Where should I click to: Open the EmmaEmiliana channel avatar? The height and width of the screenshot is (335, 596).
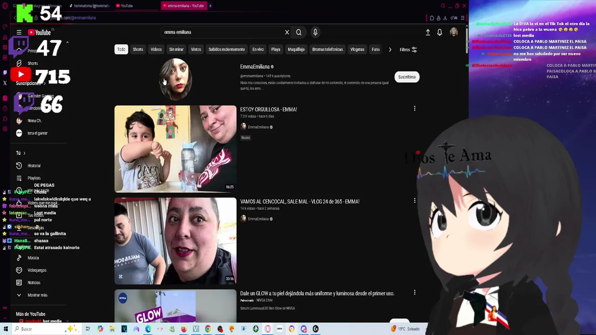(x=176, y=79)
